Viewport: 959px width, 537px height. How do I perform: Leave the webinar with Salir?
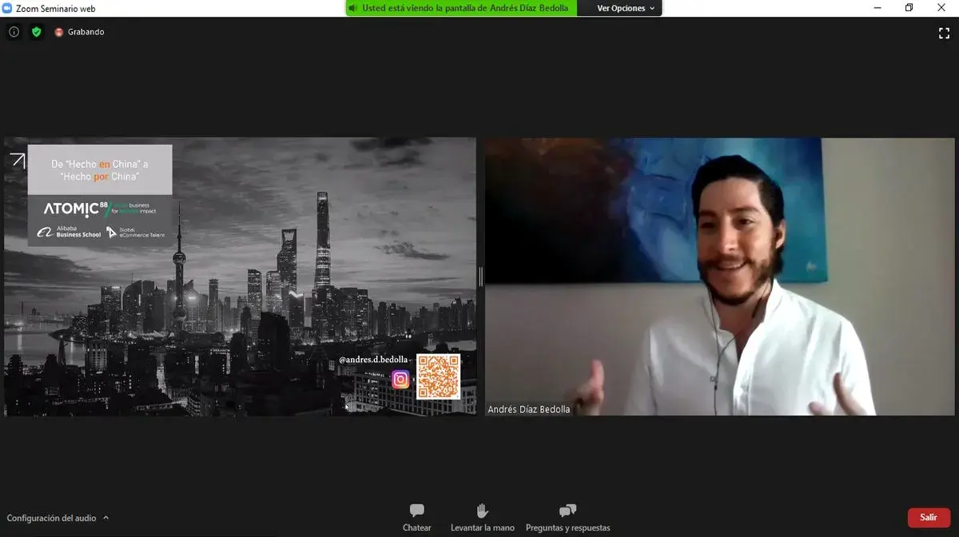pos(929,517)
